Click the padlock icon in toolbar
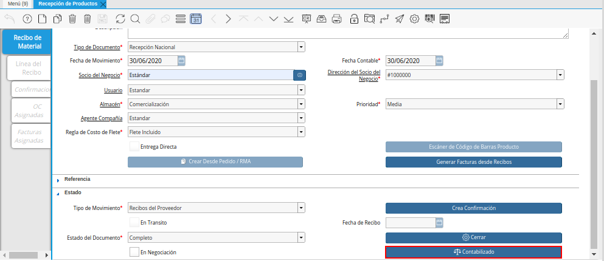This screenshot has height=261, width=604. 353,19
